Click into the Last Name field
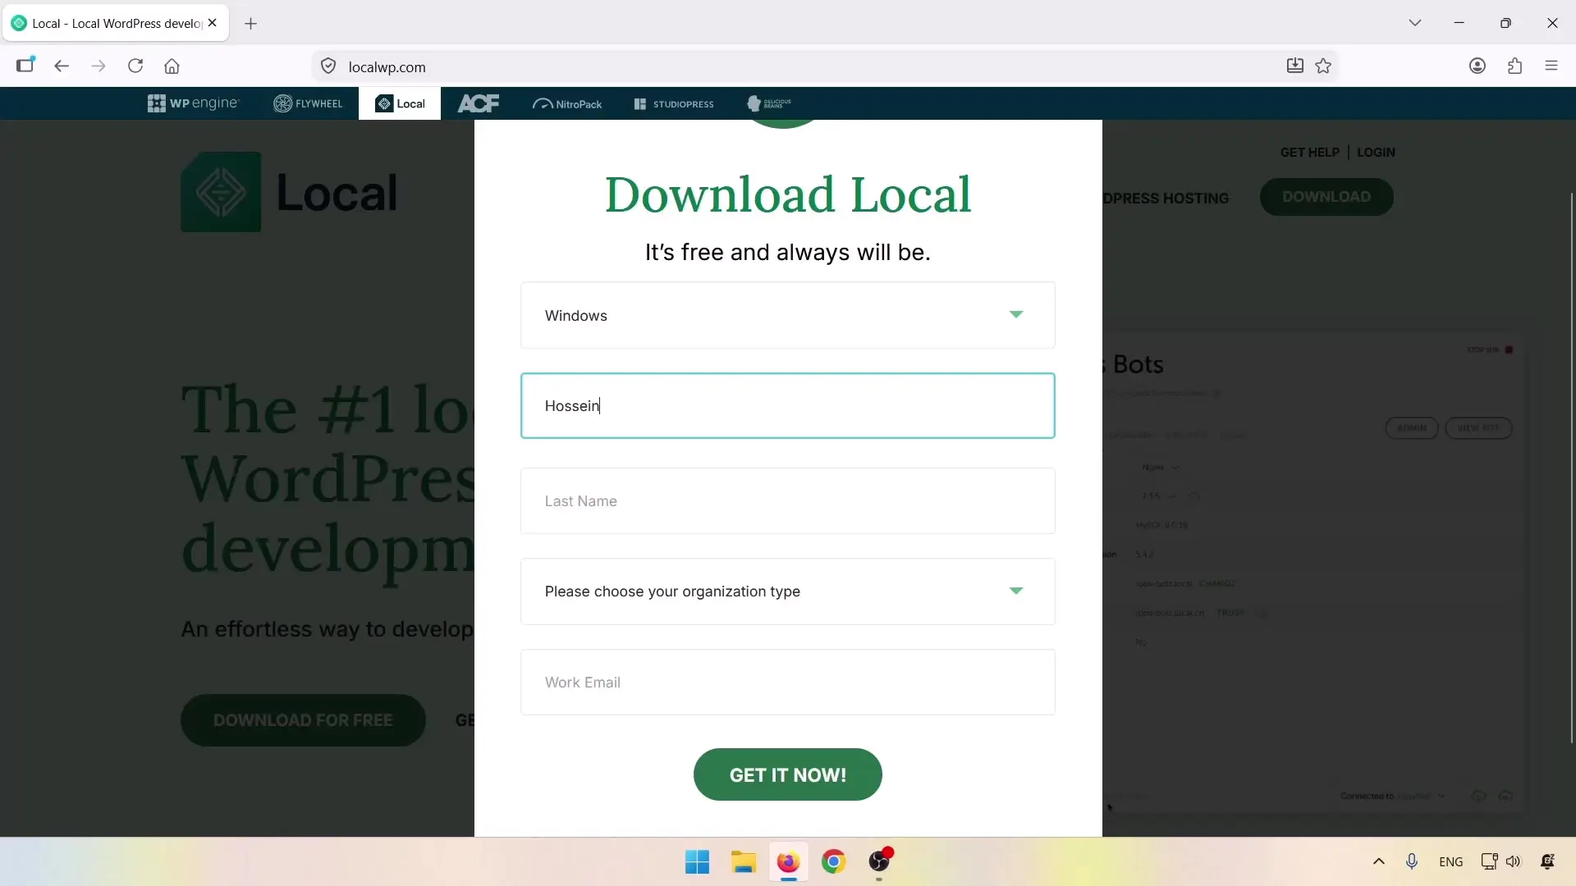 [x=787, y=500]
